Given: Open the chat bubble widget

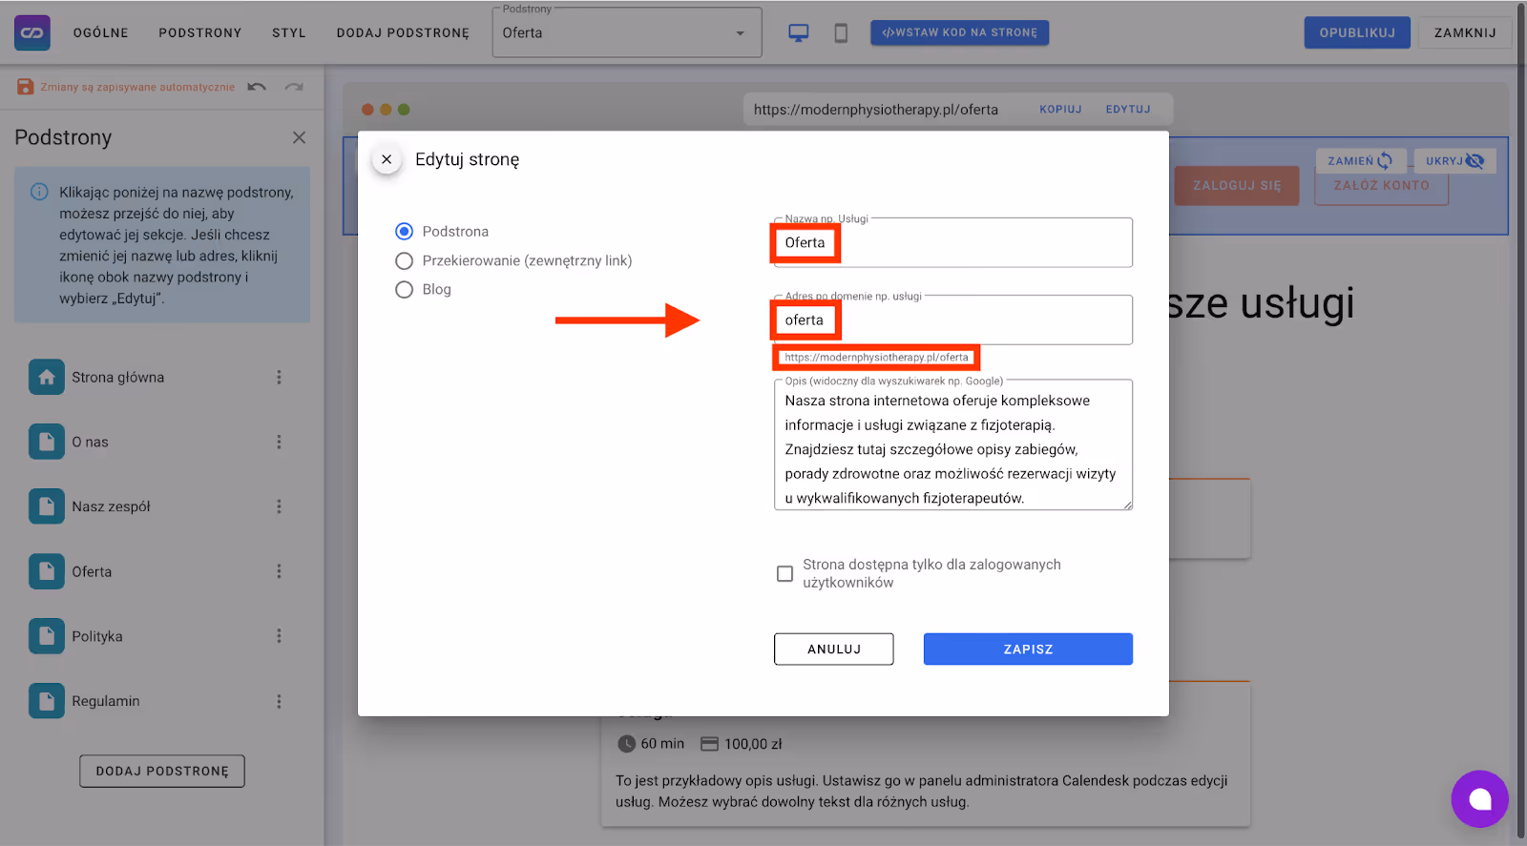Looking at the screenshot, I should click(x=1479, y=799).
